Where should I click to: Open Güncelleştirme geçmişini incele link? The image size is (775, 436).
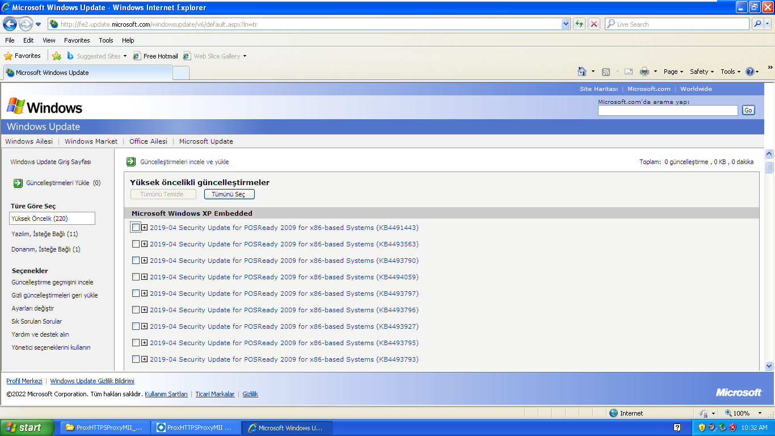(x=52, y=282)
